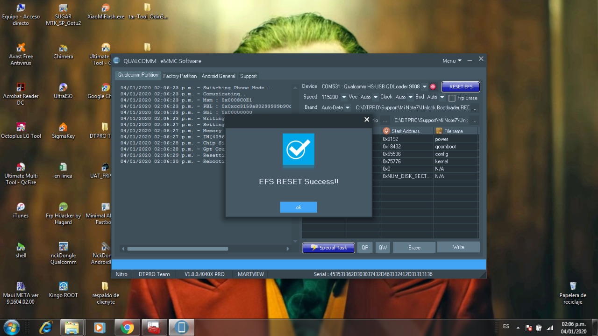Select the shell desktop icon
Viewport: 598px width, 336px height.
pyautogui.click(x=21, y=250)
